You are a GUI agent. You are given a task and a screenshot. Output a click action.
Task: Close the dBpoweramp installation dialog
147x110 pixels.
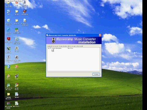click(100, 35)
